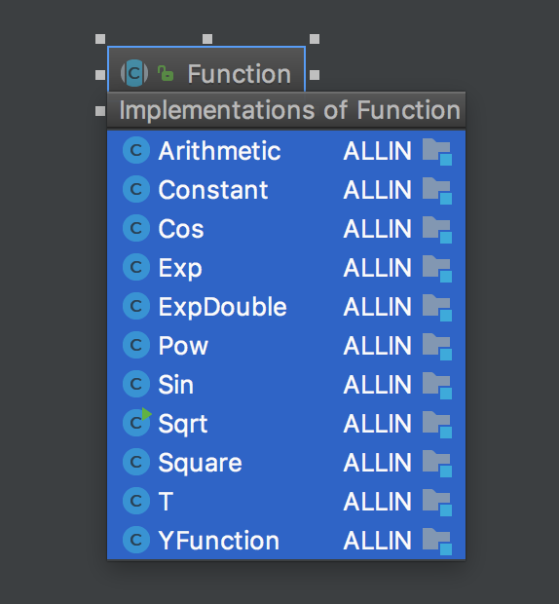Click the ALLIN module label in Sqrt row

377,424
